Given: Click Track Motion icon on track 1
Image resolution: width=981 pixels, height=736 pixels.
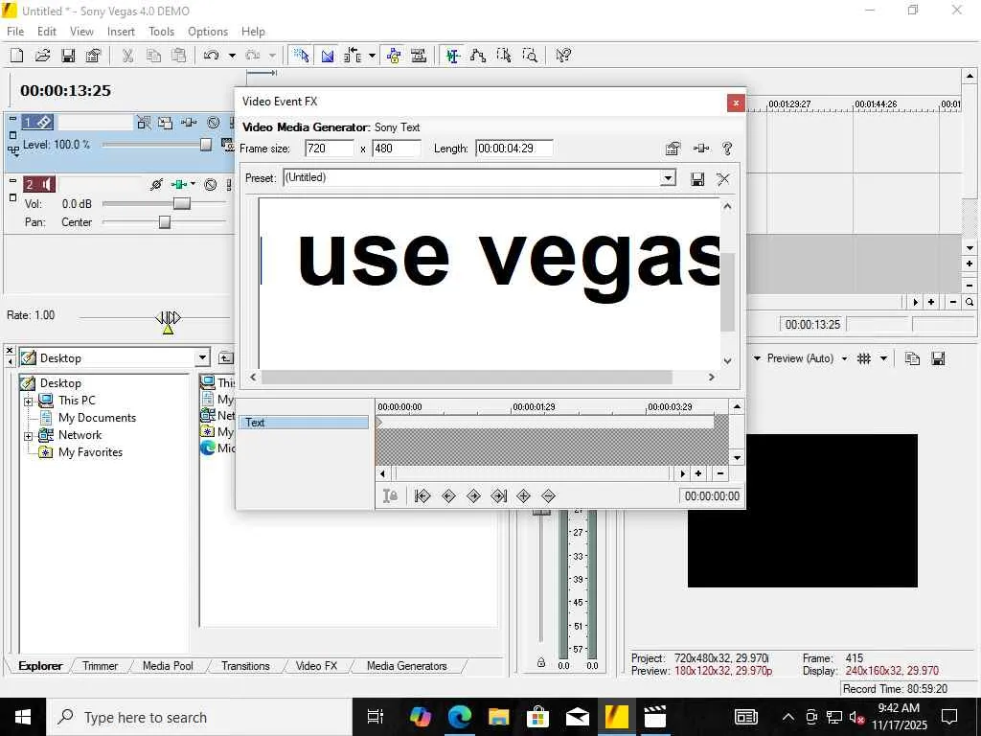Looking at the screenshot, I should click(x=165, y=123).
